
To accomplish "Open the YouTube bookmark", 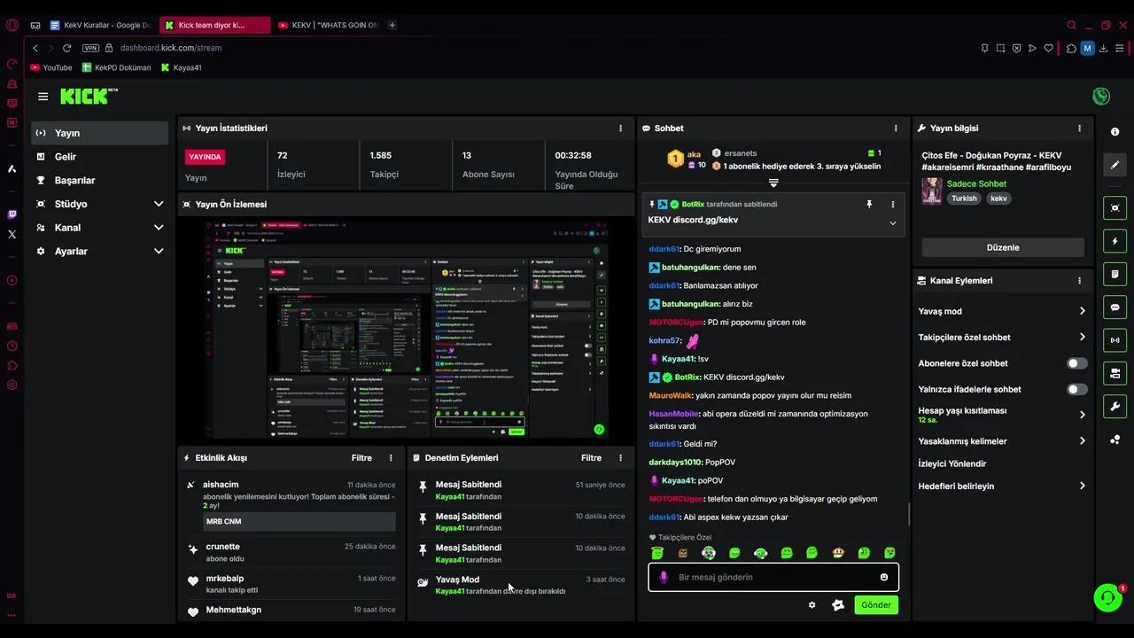I will tap(51, 67).
